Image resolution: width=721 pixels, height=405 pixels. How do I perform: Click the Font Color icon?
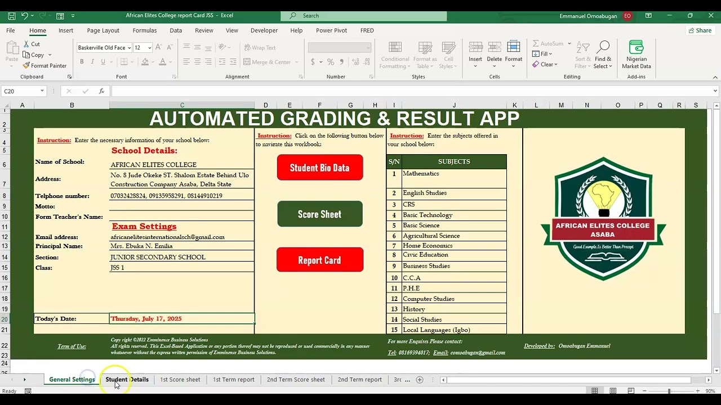point(163,62)
